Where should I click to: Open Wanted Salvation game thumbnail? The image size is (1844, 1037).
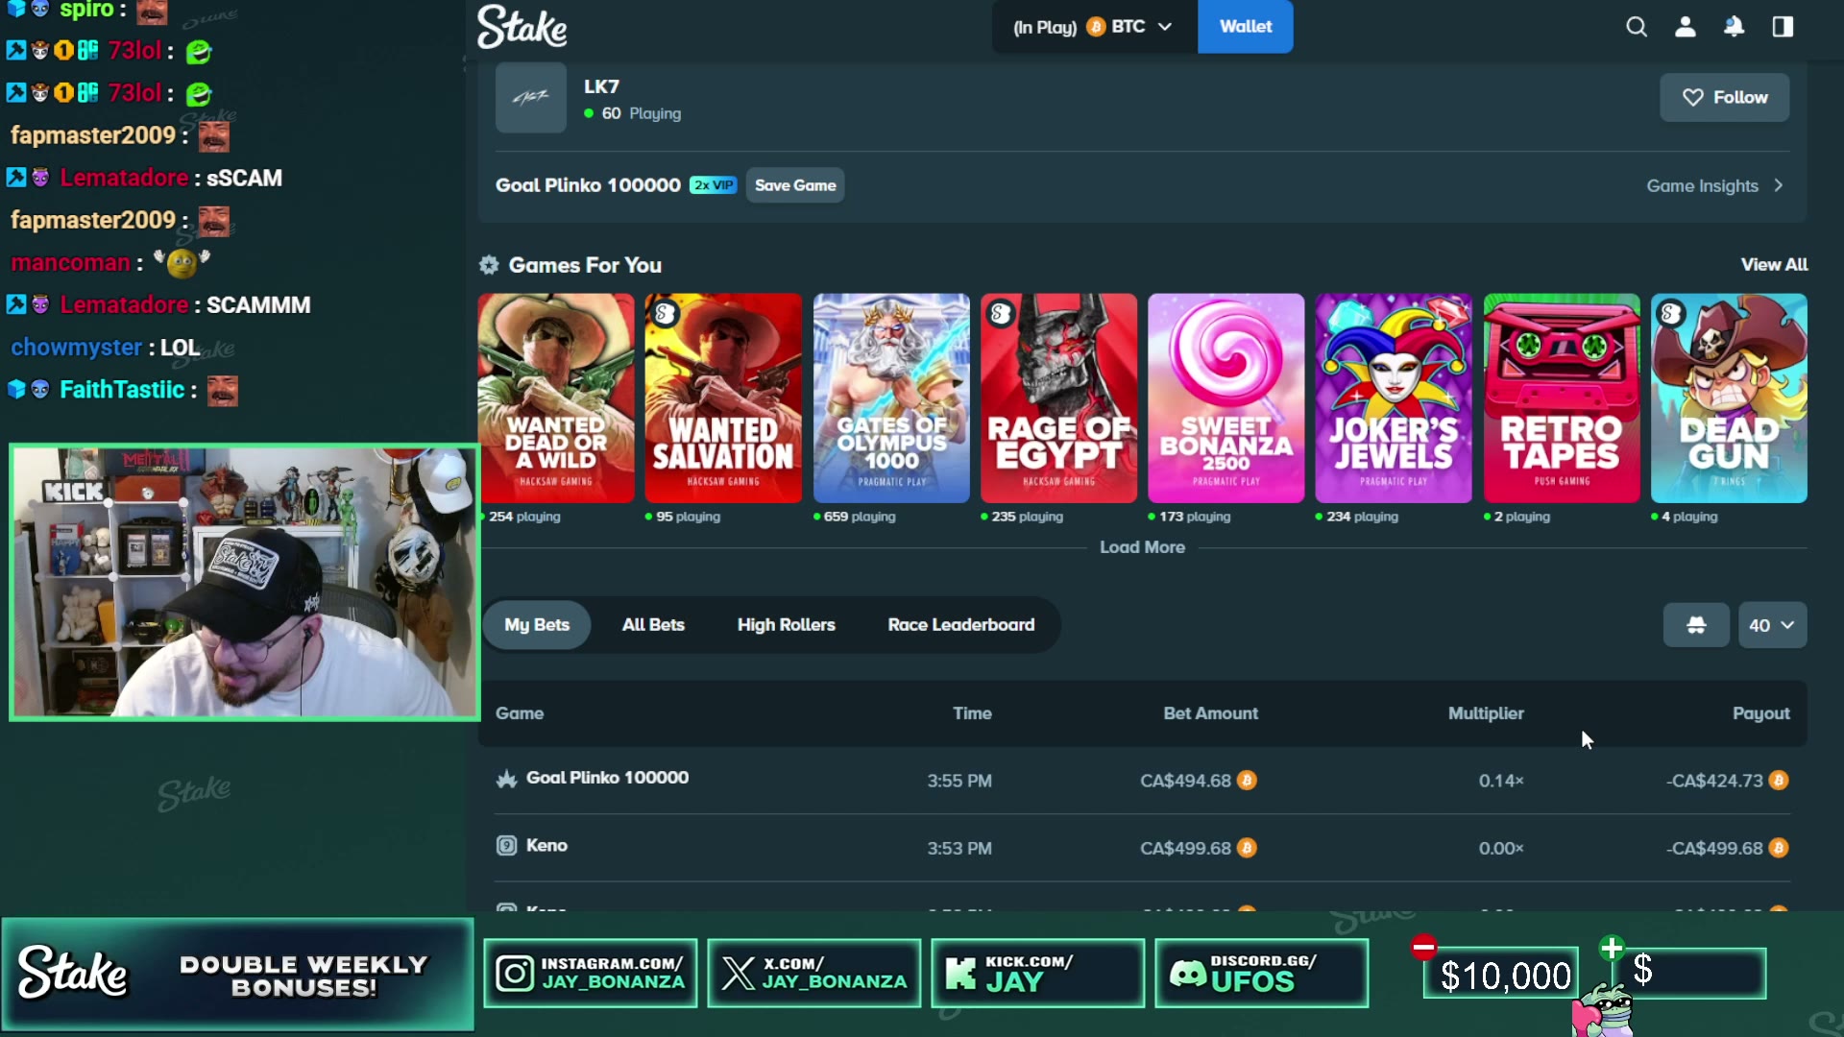[723, 398]
